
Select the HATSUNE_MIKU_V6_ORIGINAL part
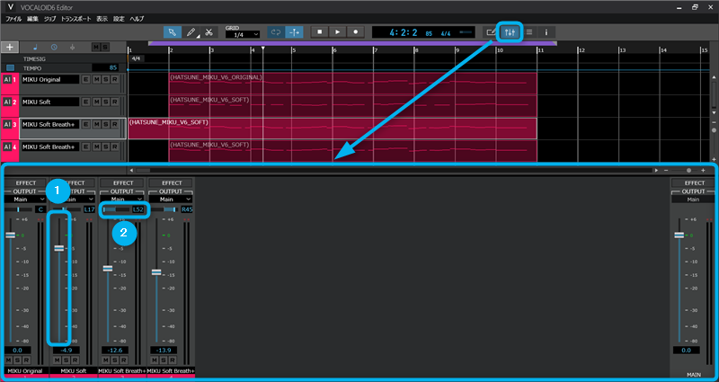(x=353, y=83)
